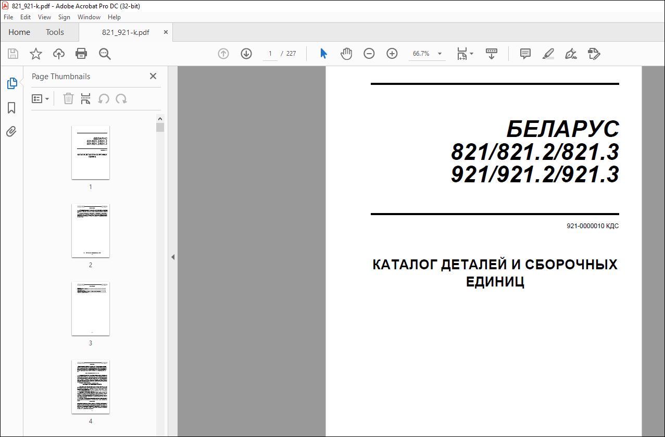This screenshot has width=665, height=437.
Task: Select page 4 thumbnail
Action: pos(91,387)
